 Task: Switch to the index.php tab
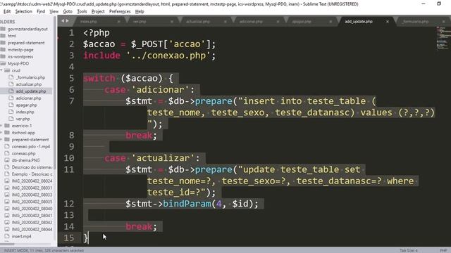point(89,22)
